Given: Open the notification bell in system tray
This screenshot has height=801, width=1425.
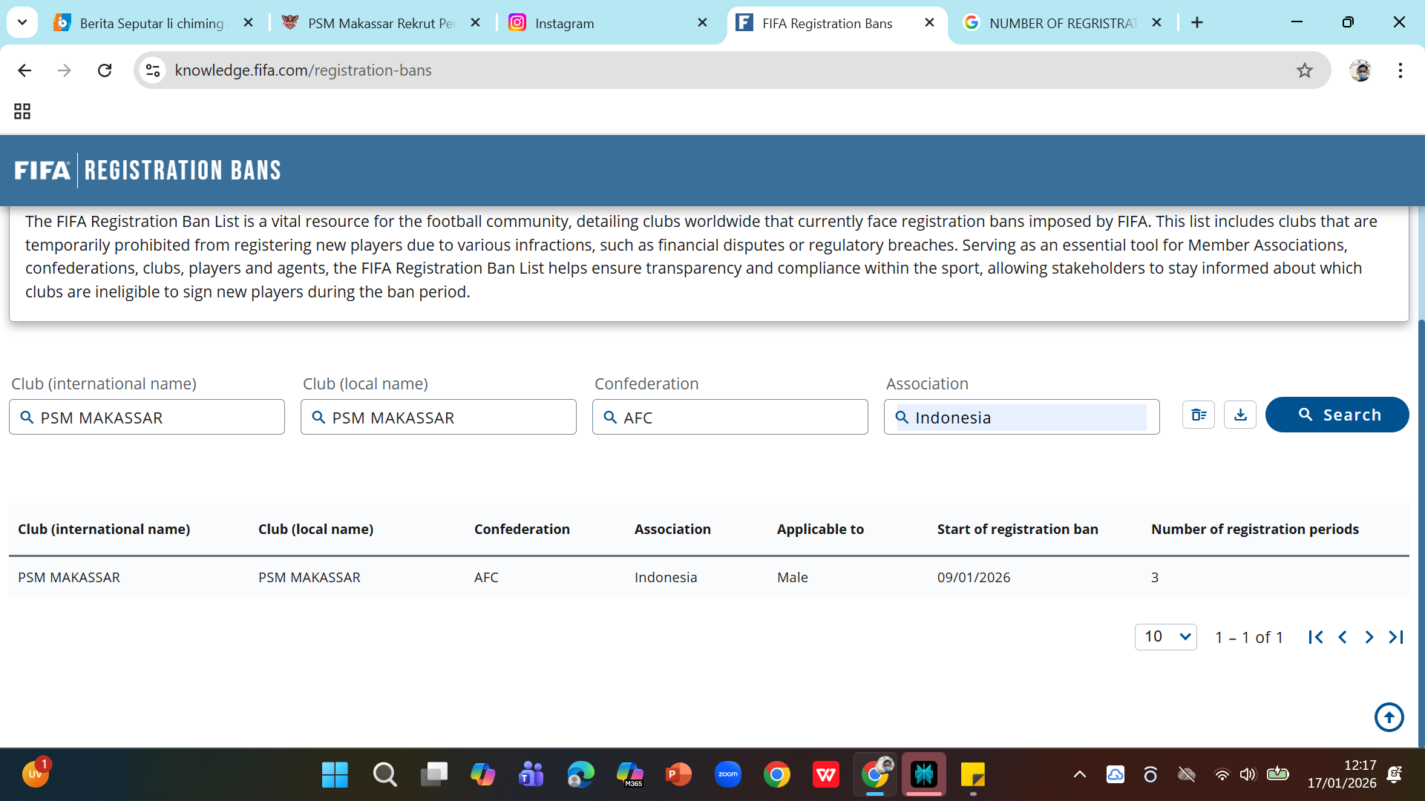Looking at the screenshot, I should click(x=1395, y=775).
